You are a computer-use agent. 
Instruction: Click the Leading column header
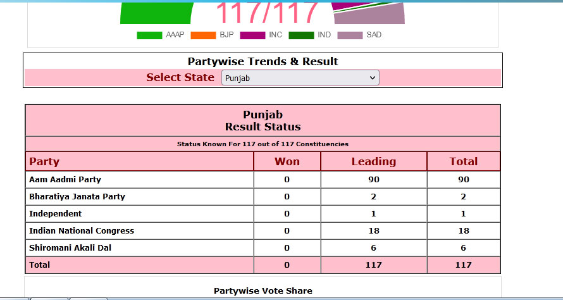(374, 161)
